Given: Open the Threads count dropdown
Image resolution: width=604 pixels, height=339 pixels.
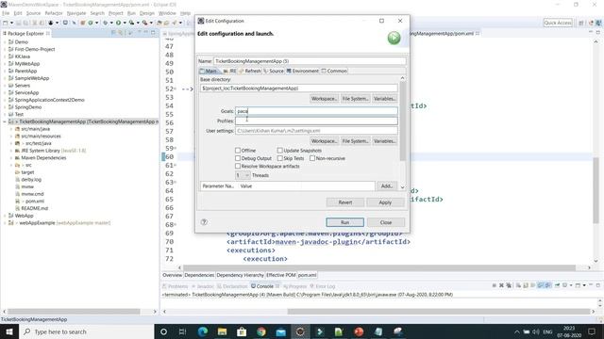Looking at the screenshot, I should (243, 175).
